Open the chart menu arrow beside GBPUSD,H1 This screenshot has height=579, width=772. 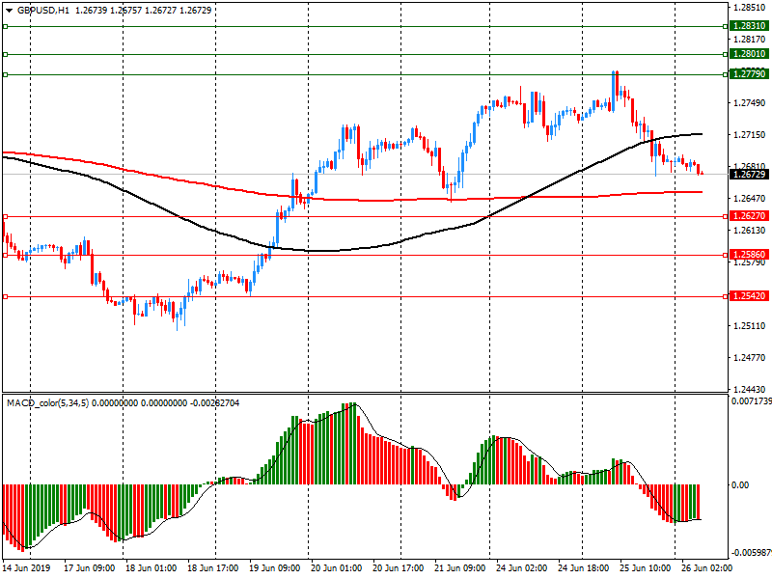tap(10, 11)
